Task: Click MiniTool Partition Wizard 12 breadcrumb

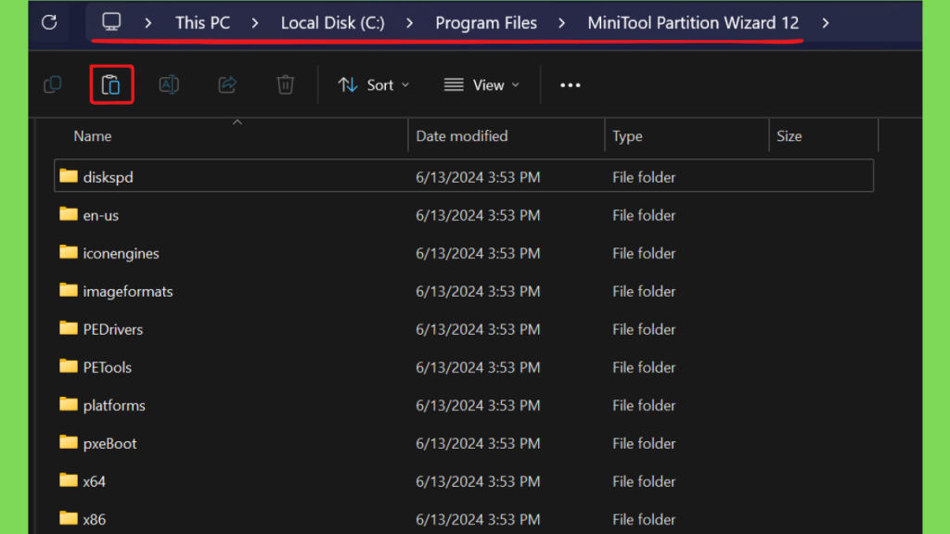Action: tap(693, 23)
